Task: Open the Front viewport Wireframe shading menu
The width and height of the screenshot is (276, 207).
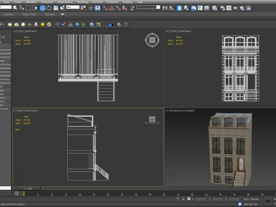Action: [x=185, y=31]
